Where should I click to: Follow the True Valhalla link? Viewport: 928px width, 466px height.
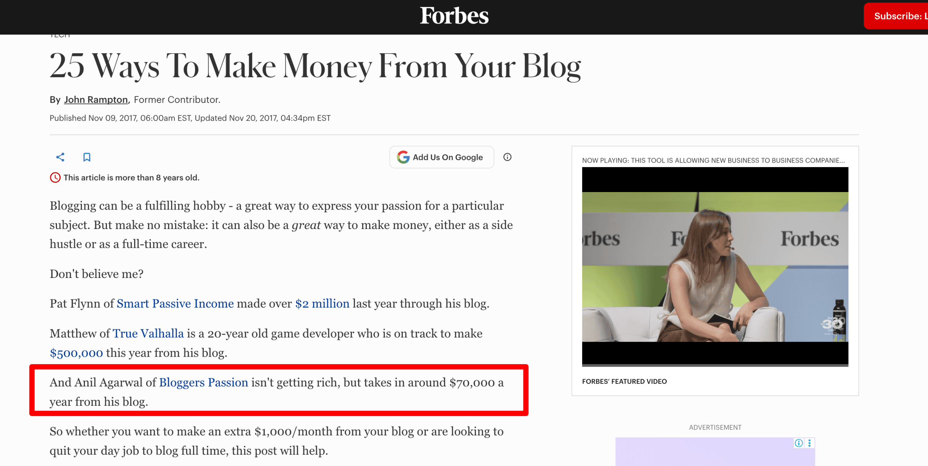(148, 333)
